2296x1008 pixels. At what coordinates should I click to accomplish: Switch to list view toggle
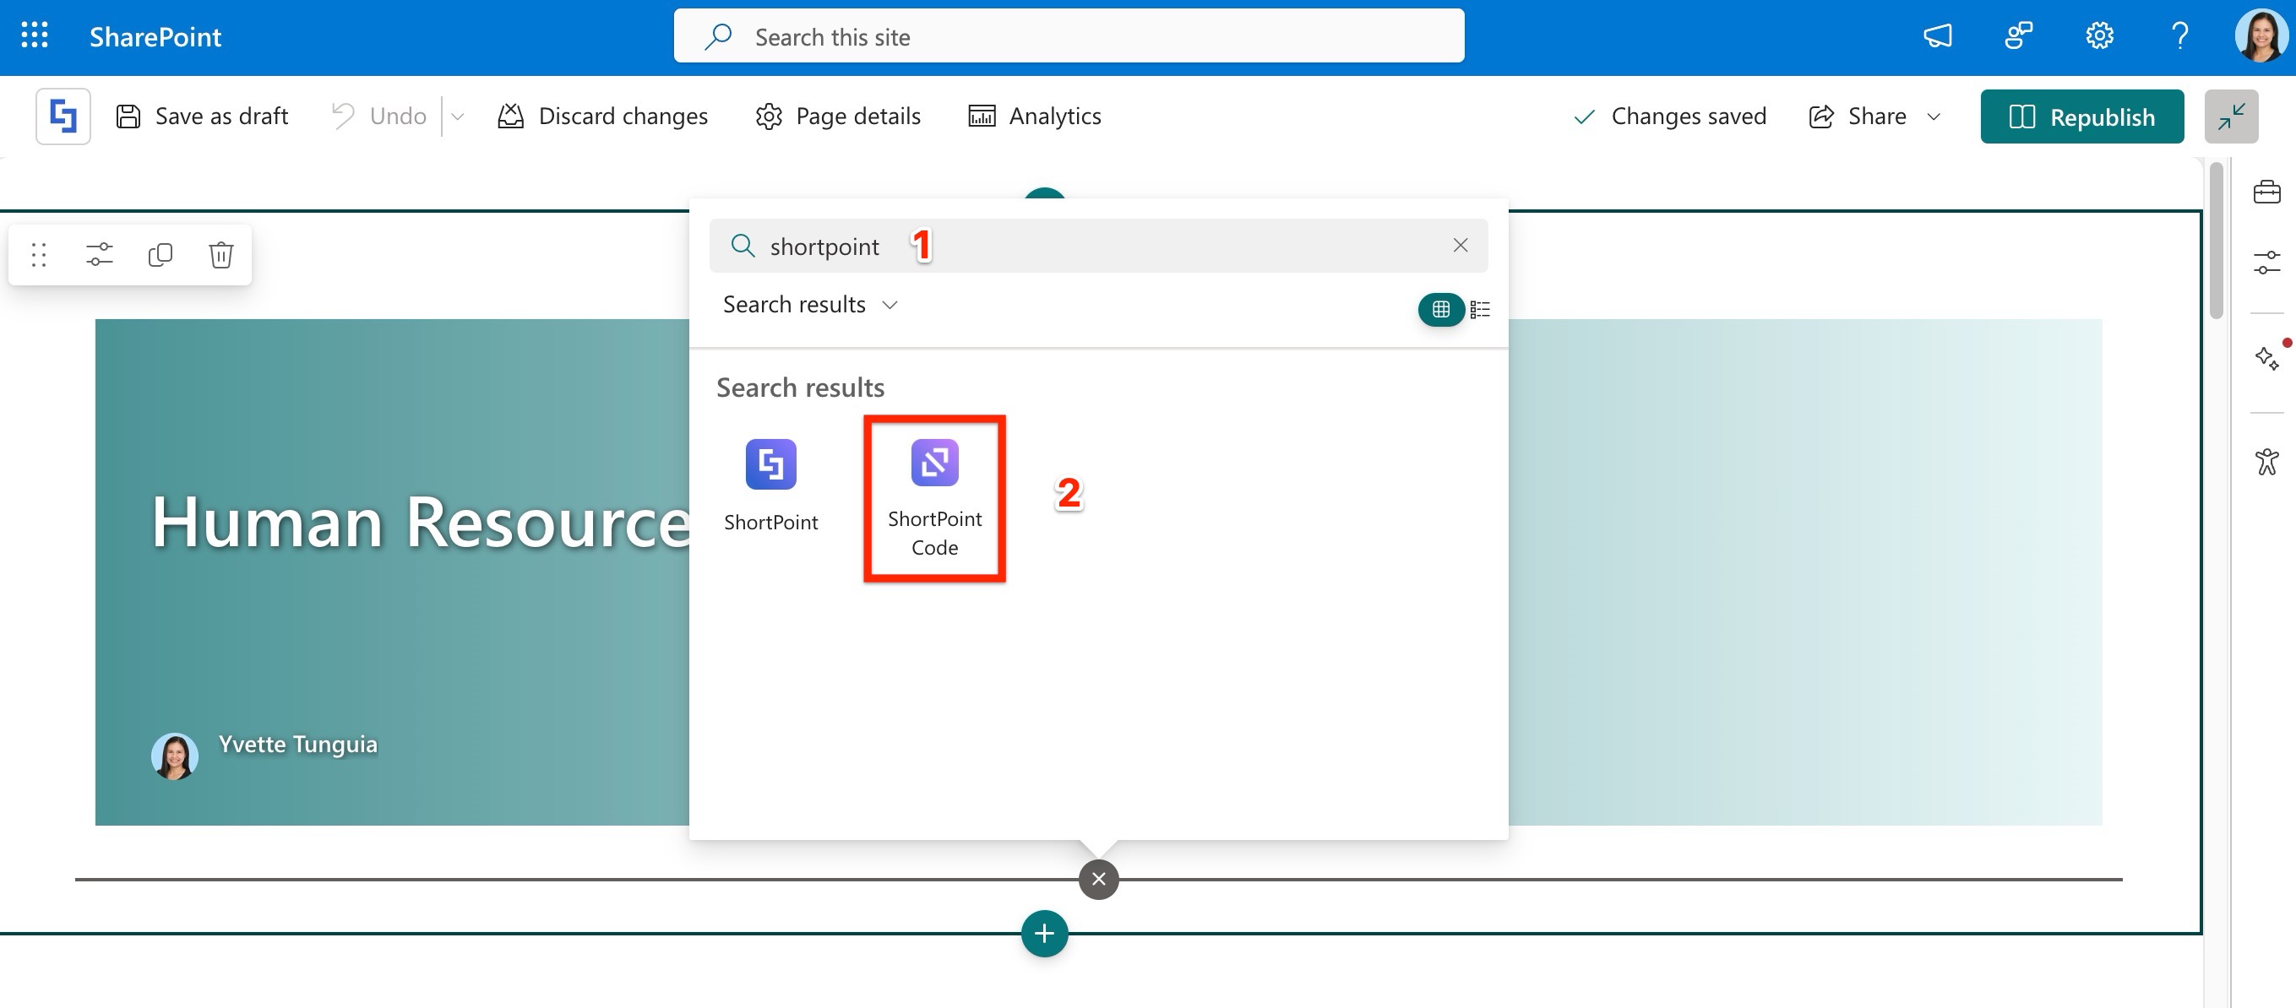[1480, 309]
